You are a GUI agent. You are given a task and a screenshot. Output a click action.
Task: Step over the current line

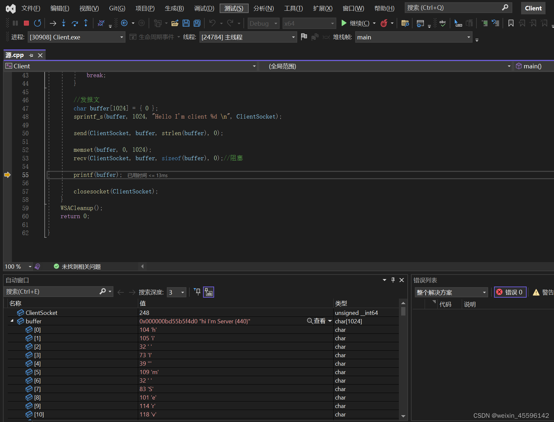[75, 23]
